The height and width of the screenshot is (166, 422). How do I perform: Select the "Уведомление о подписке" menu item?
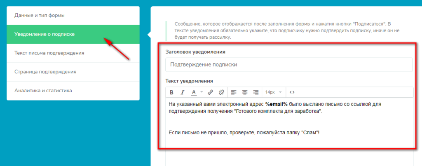pyautogui.click(x=73, y=34)
